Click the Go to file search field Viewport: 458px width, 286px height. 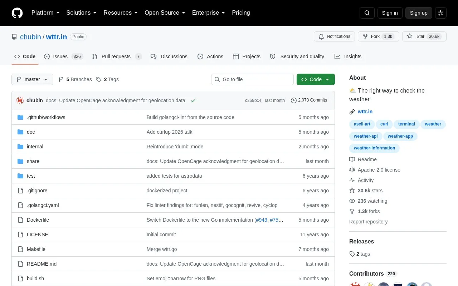[x=252, y=79]
